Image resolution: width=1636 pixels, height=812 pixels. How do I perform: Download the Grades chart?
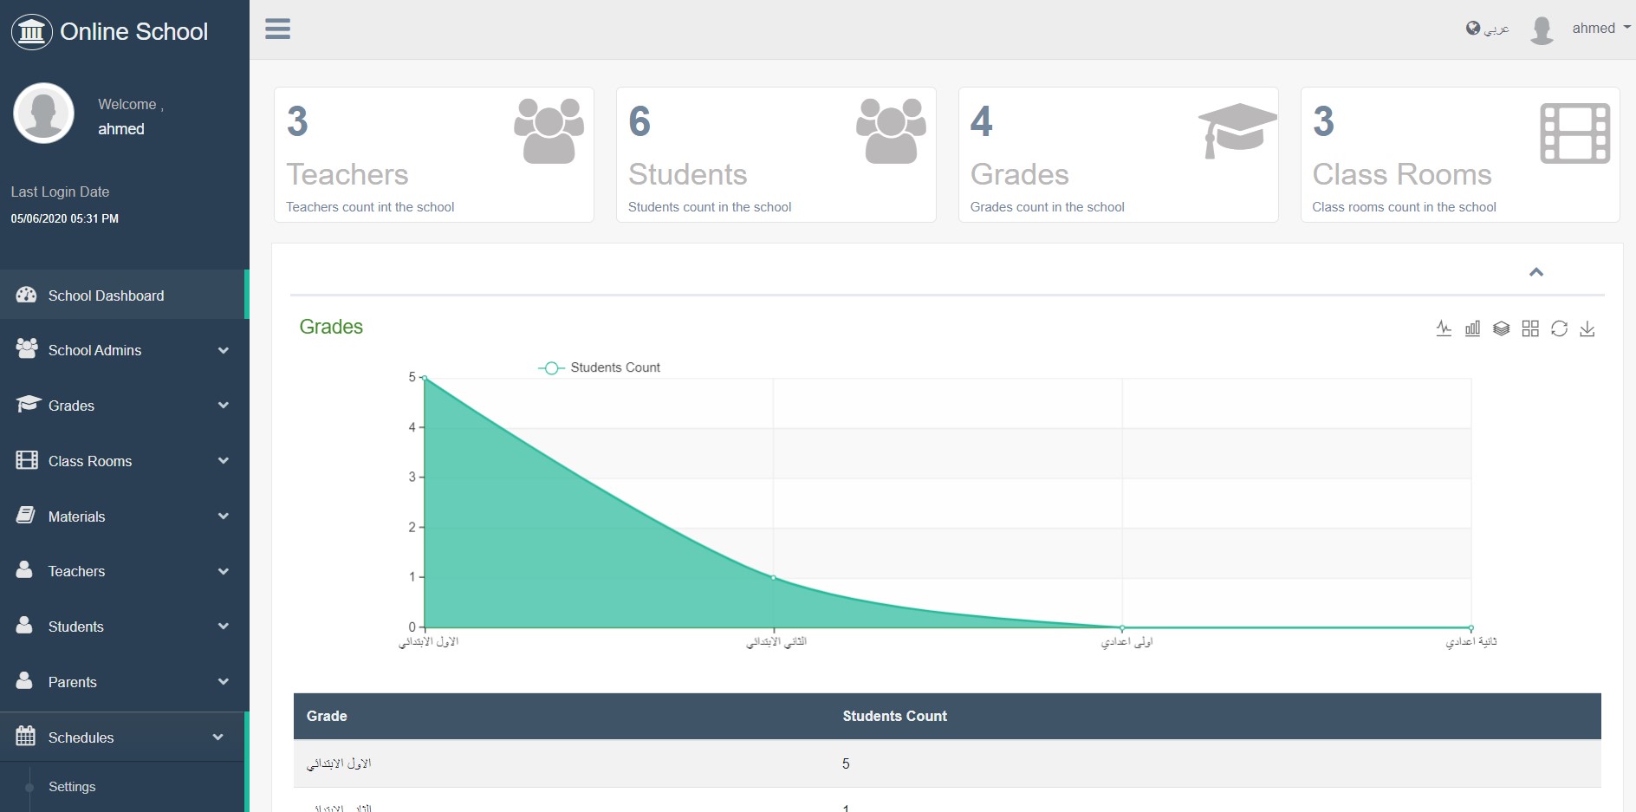[x=1589, y=328]
